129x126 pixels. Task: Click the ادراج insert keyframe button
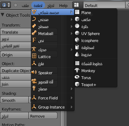pos(14,116)
